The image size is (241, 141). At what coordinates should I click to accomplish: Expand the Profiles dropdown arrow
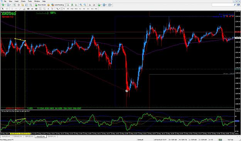(10, 5)
